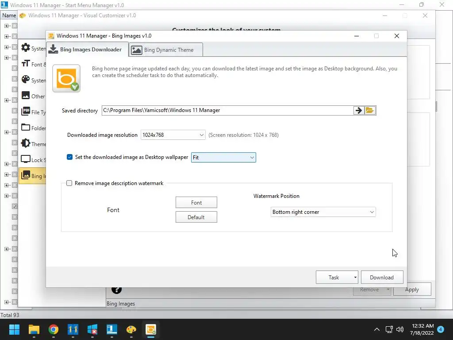Click the Task button
The image size is (453, 340).
334,278
